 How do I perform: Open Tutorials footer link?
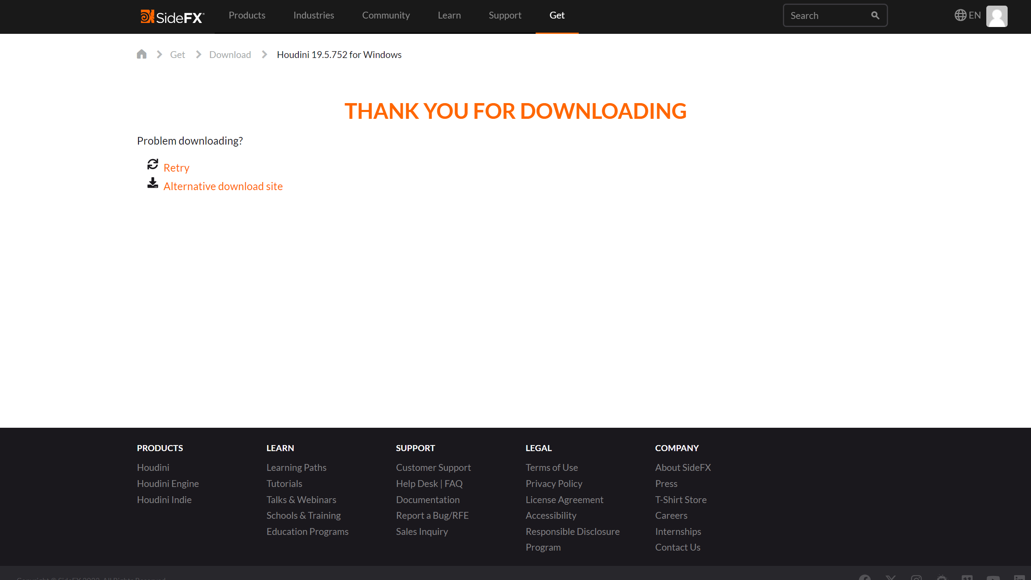[284, 483]
